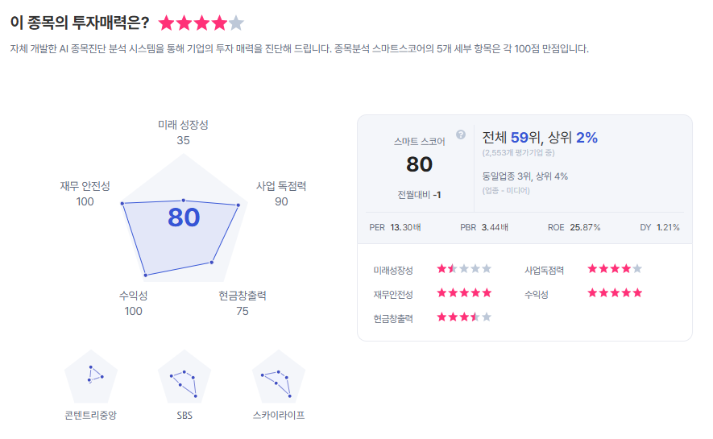The width and height of the screenshot is (713, 439).
Task: Click the 미래성장성 star rating row
Action: pos(464,269)
